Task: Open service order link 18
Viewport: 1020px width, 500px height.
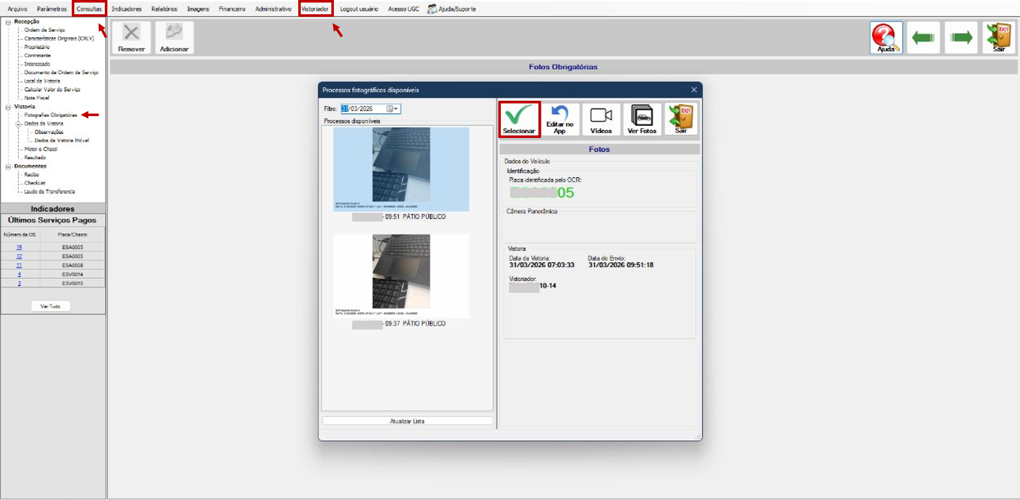Action: point(19,247)
